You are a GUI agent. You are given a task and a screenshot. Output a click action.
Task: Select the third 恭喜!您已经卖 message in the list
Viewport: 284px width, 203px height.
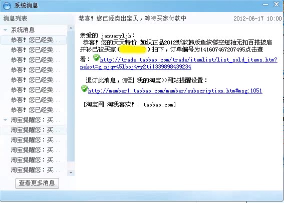(x=34, y=60)
